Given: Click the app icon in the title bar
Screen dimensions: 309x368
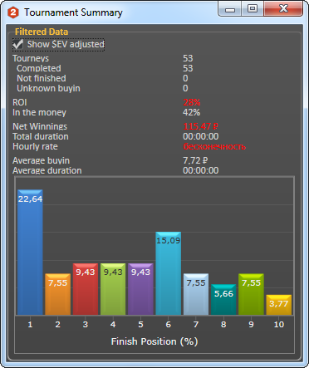Looking at the screenshot, I should tap(12, 12).
